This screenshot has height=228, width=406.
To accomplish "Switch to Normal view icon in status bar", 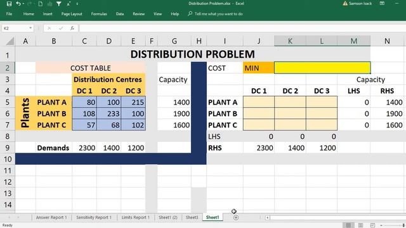I will [x=348, y=225].
